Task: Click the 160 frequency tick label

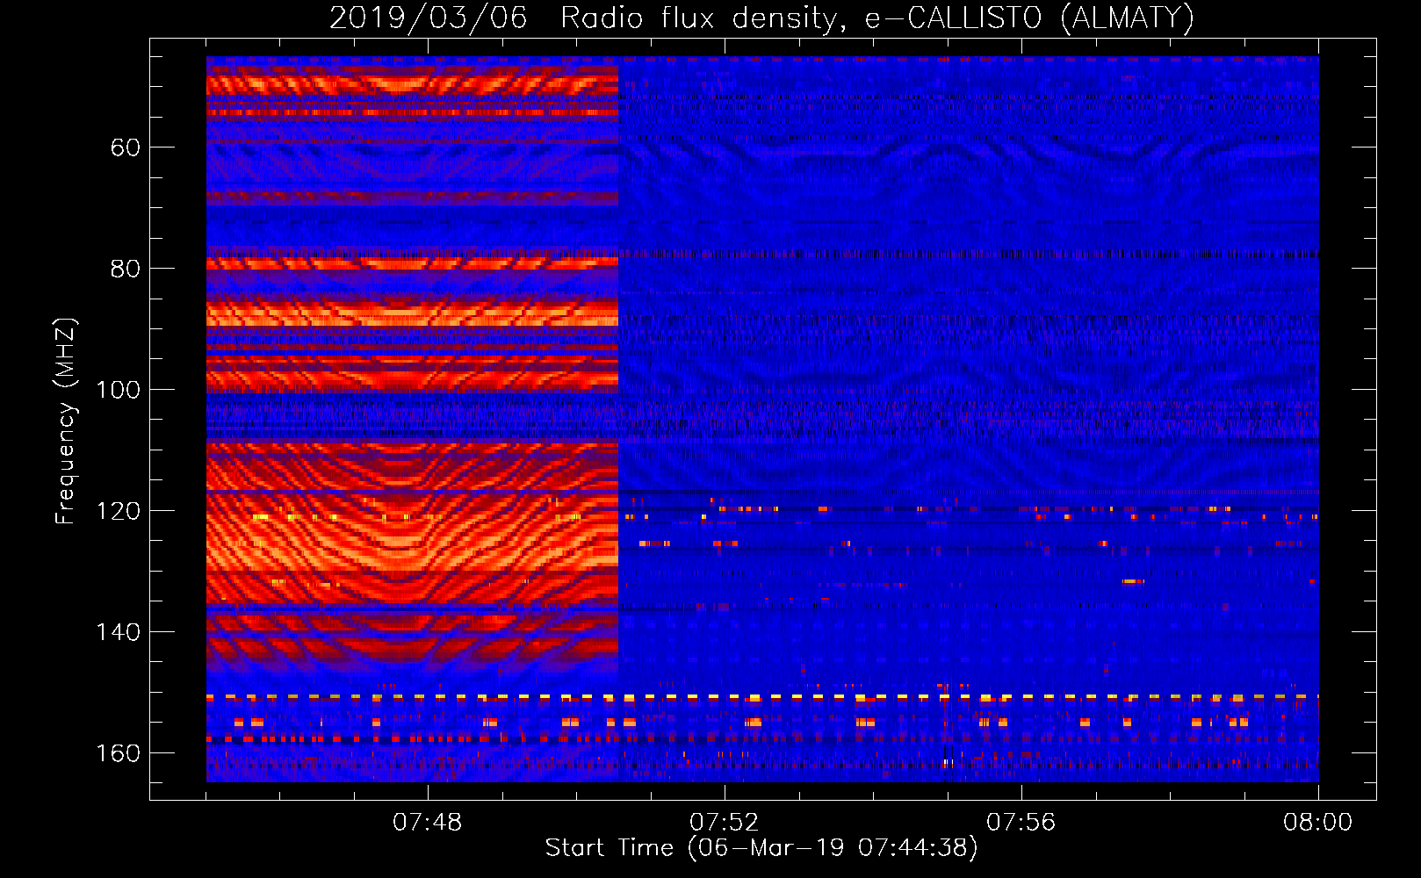Action: [x=119, y=753]
